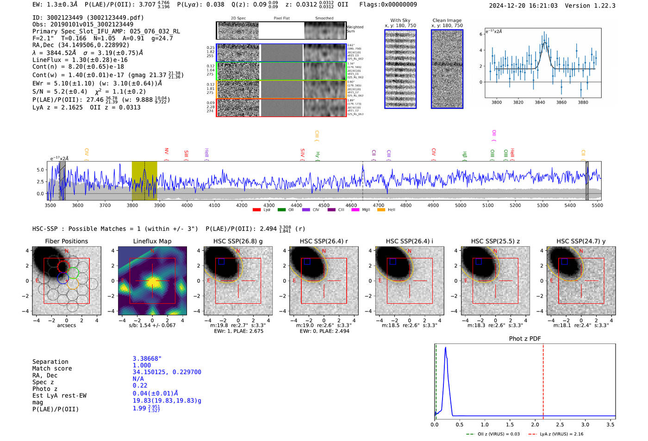Click the With Sky image panel

tap(400, 69)
